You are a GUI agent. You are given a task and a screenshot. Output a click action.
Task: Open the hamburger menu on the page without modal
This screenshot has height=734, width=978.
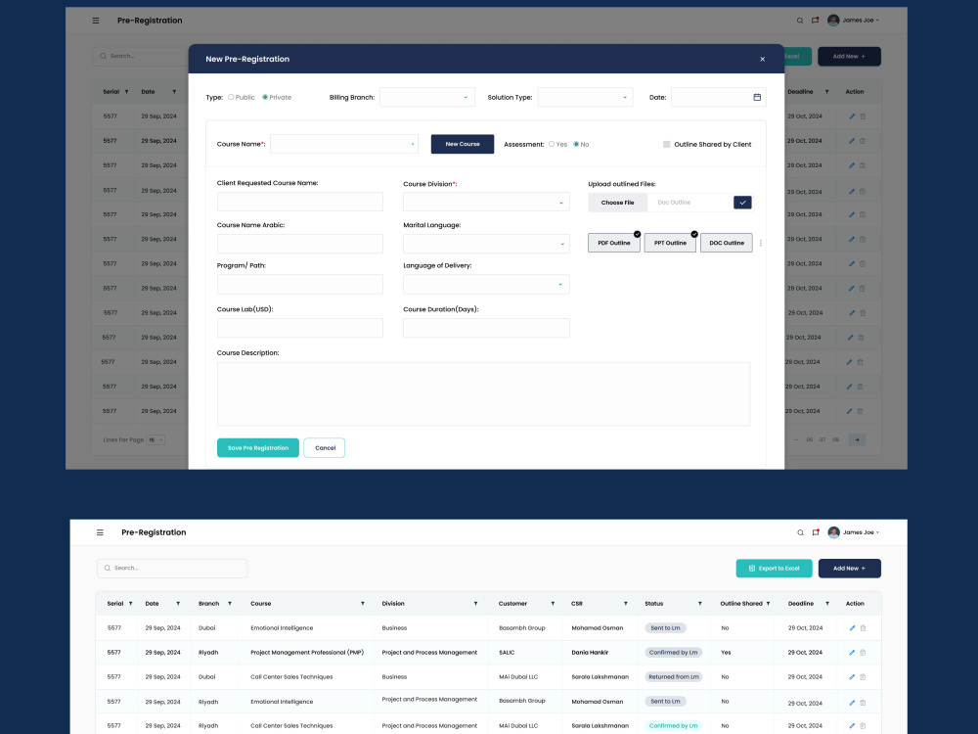100,532
